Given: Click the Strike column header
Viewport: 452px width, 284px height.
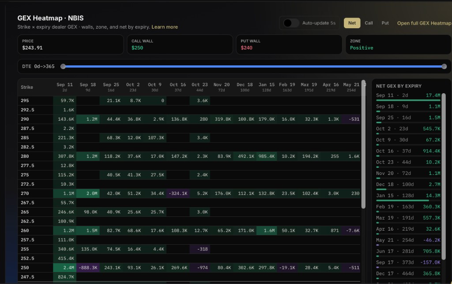Looking at the screenshot, I should [27, 87].
